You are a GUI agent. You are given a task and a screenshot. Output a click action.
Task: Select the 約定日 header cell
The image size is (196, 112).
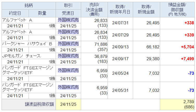click(x=15, y=13)
